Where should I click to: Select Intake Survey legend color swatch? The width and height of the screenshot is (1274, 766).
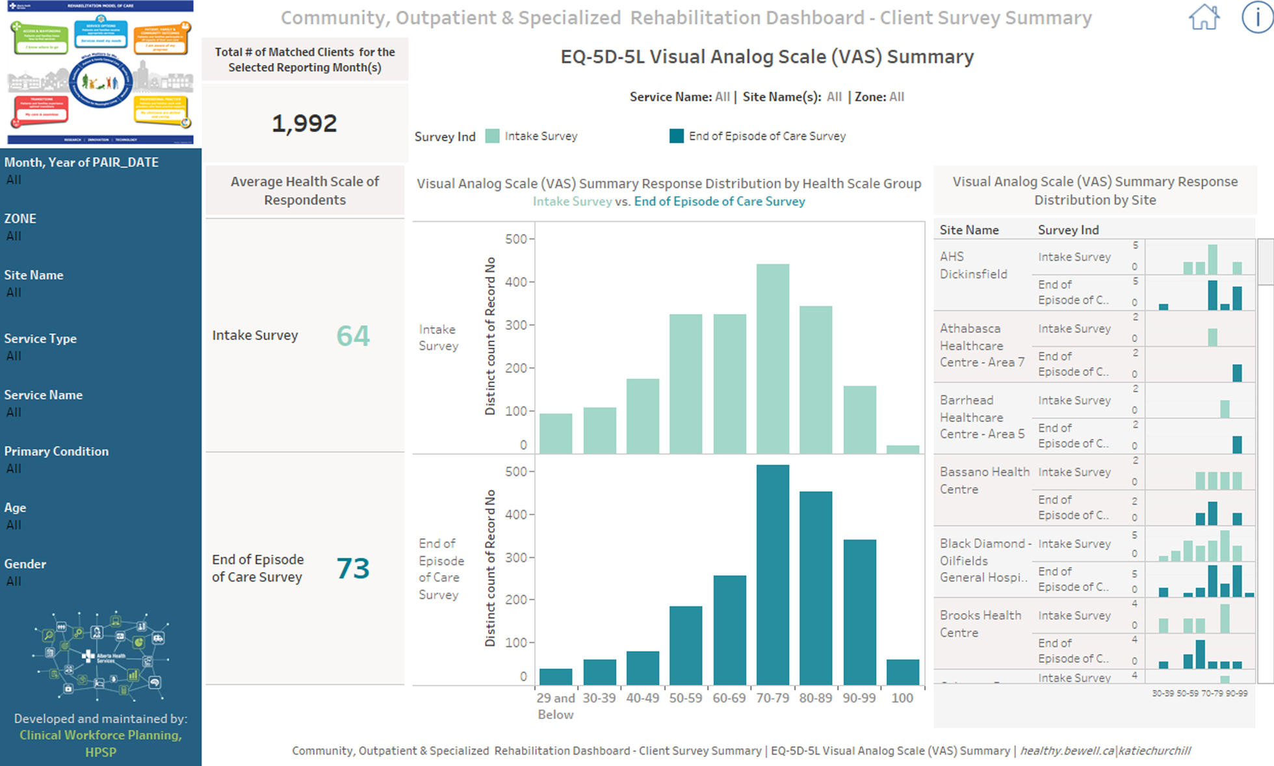(x=492, y=136)
